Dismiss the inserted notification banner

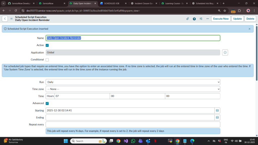249,29
